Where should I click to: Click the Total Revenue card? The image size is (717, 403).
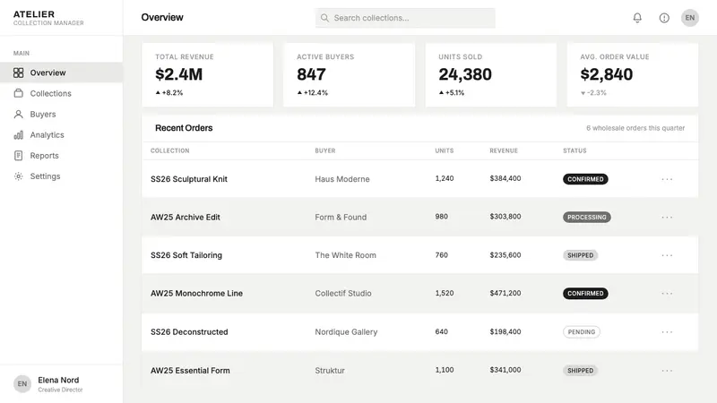[x=208, y=75]
